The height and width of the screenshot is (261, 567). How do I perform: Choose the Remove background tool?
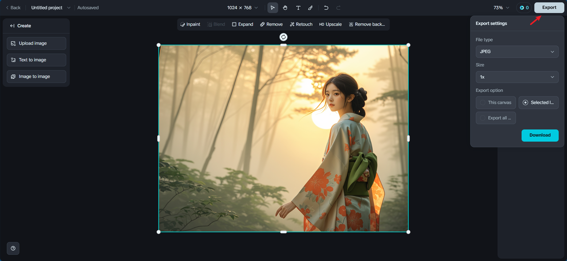367,24
